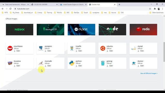Open Chrome three-dot menu
Viewport: 165px width, 93px height.
163,9
